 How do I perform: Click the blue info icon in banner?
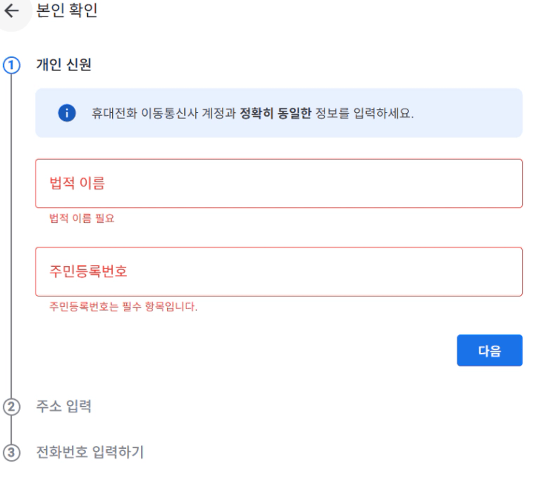(66, 113)
